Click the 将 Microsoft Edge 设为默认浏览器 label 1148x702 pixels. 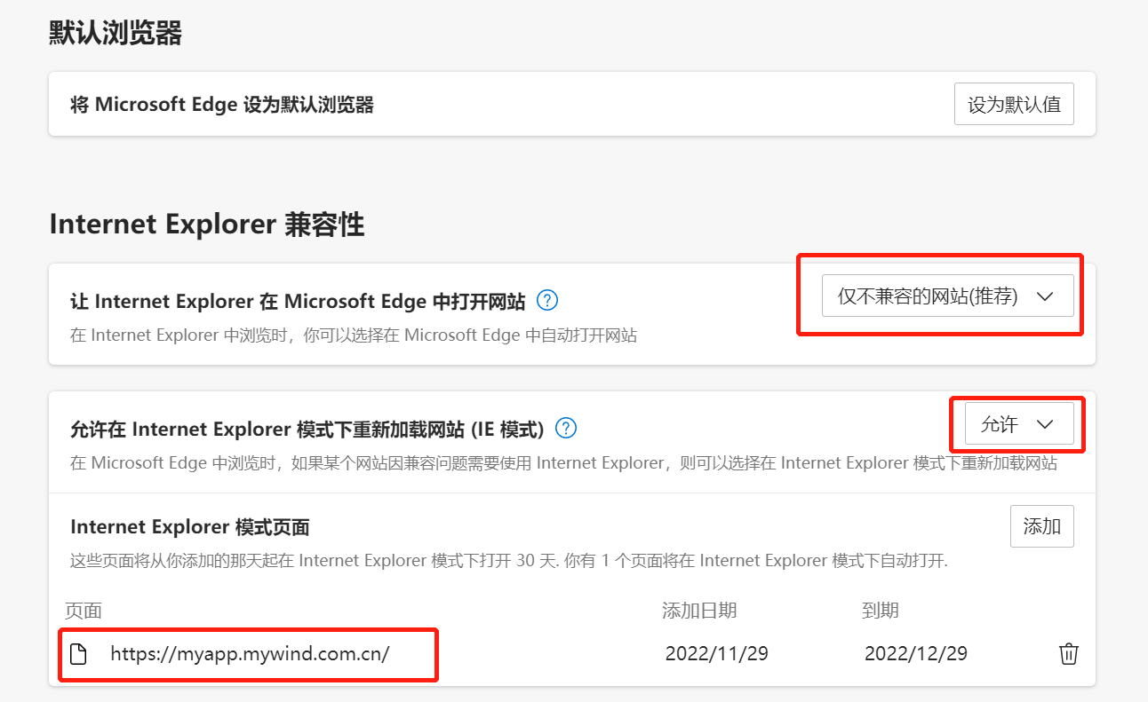coord(221,105)
